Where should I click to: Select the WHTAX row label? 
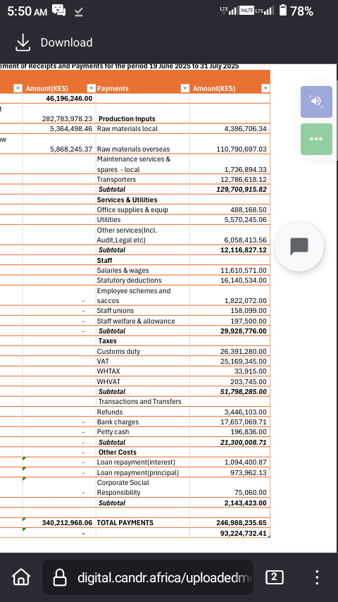(x=108, y=371)
